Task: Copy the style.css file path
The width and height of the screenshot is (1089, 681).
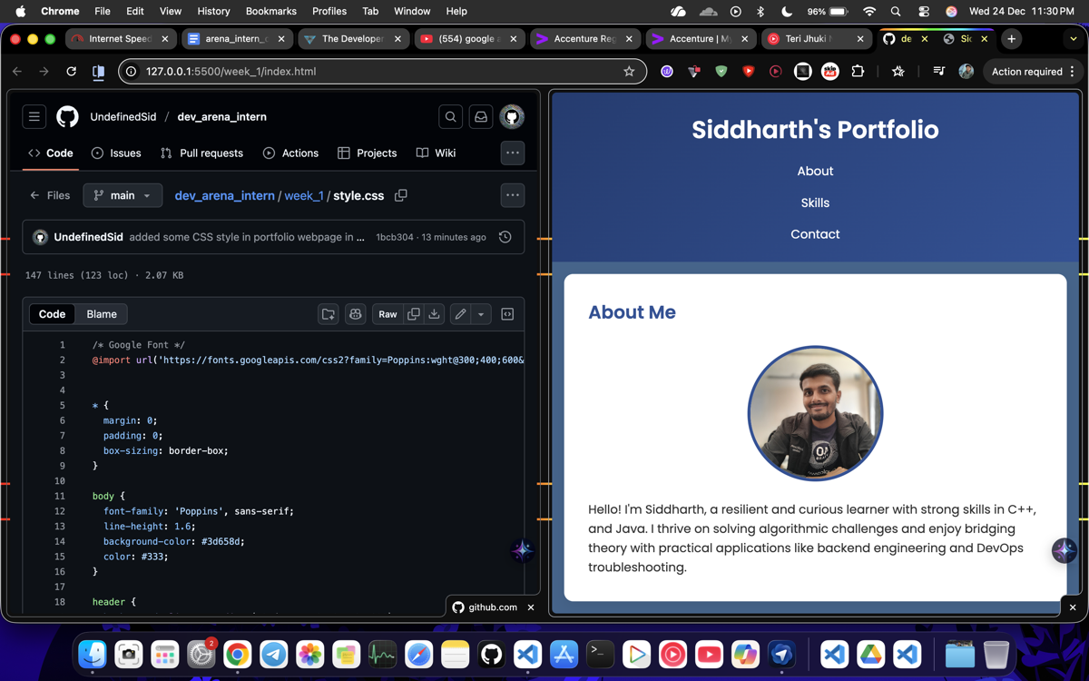Action: pyautogui.click(x=401, y=195)
